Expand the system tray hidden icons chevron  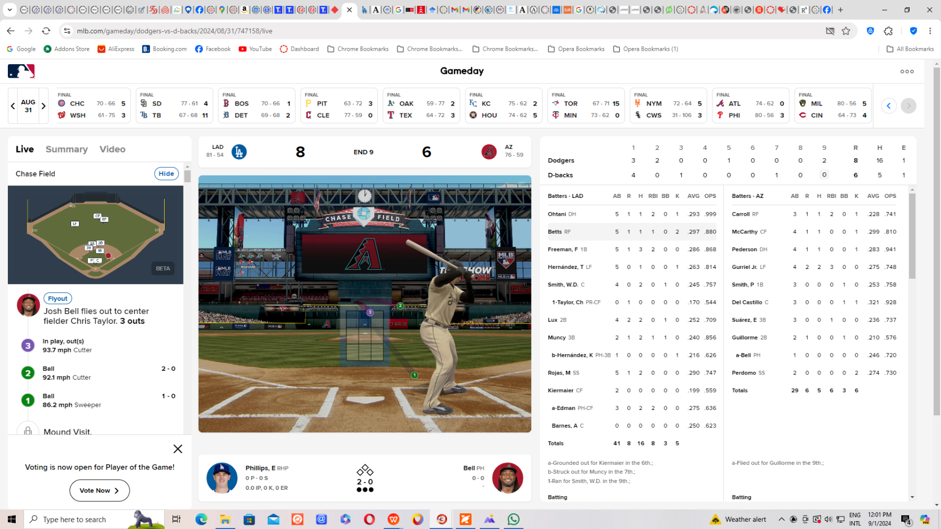[782, 519]
